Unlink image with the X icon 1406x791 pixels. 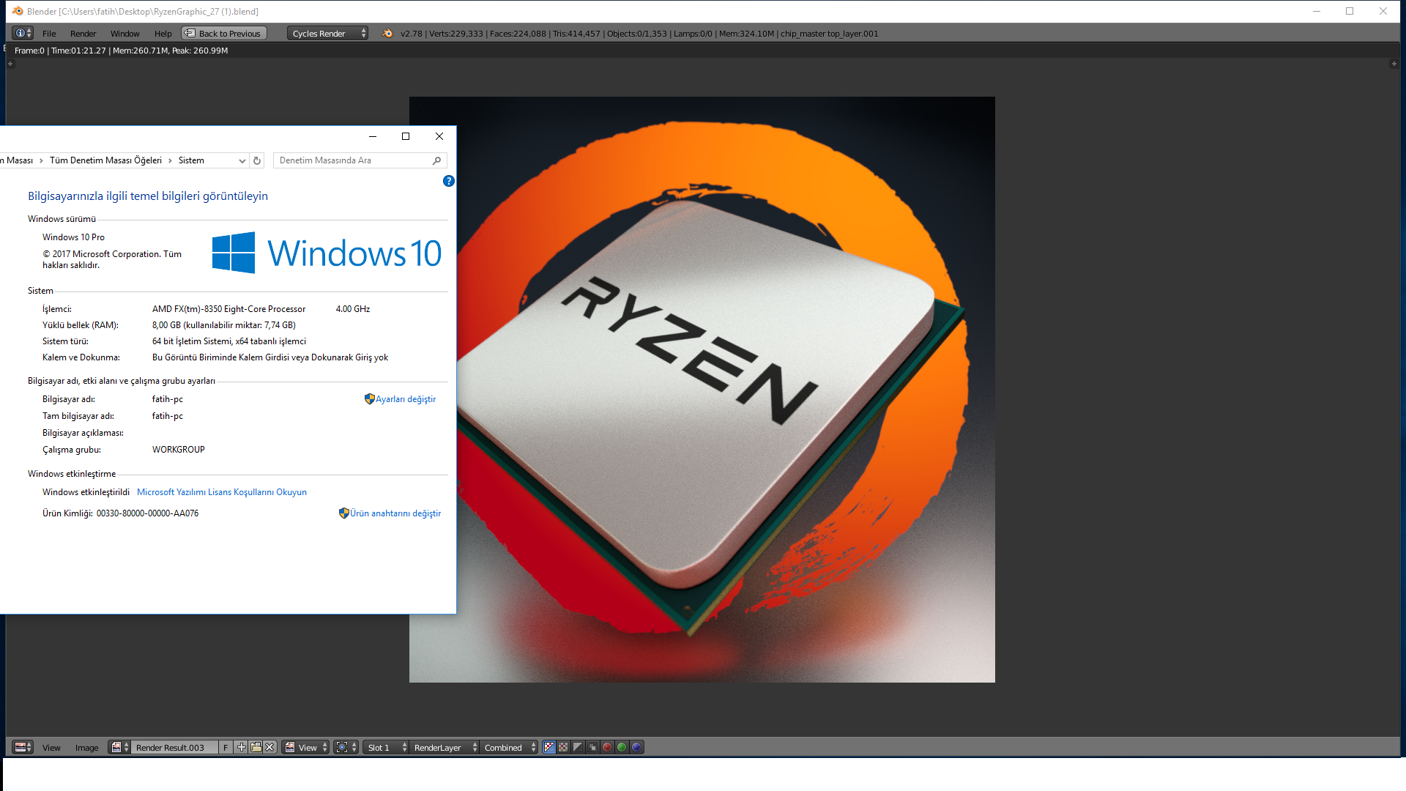click(270, 747)
